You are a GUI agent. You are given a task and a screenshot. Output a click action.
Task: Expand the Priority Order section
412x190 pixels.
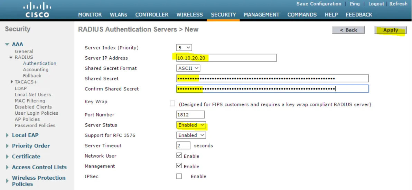[7, 146]
